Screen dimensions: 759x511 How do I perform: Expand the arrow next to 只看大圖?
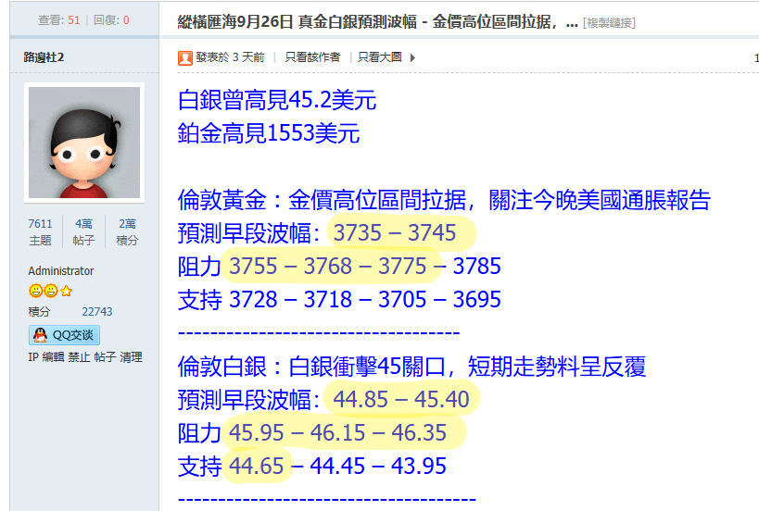[412, 57]
